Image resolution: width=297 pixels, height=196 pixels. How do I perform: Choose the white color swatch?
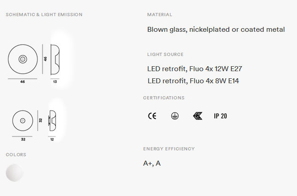coord(15,173)
